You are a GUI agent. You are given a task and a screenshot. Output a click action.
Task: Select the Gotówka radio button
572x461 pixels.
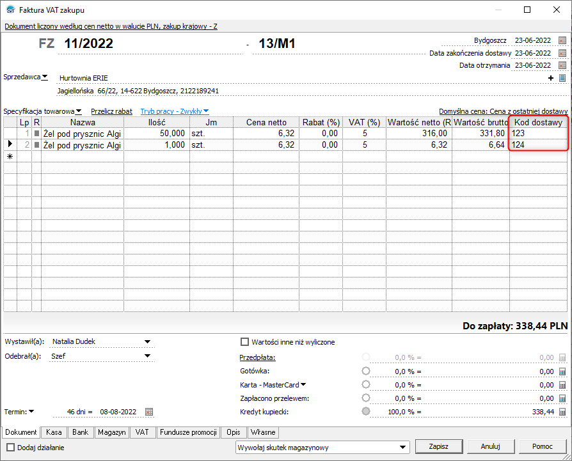pyautogui.click(x=365, y=371)
